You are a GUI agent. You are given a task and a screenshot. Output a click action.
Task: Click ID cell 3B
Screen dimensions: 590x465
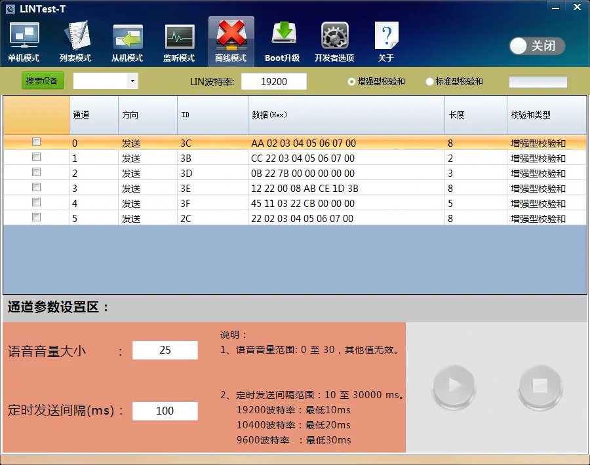(212, 158)
